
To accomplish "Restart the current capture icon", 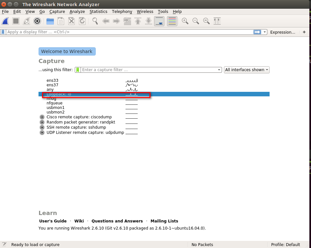I will point(27,21).
